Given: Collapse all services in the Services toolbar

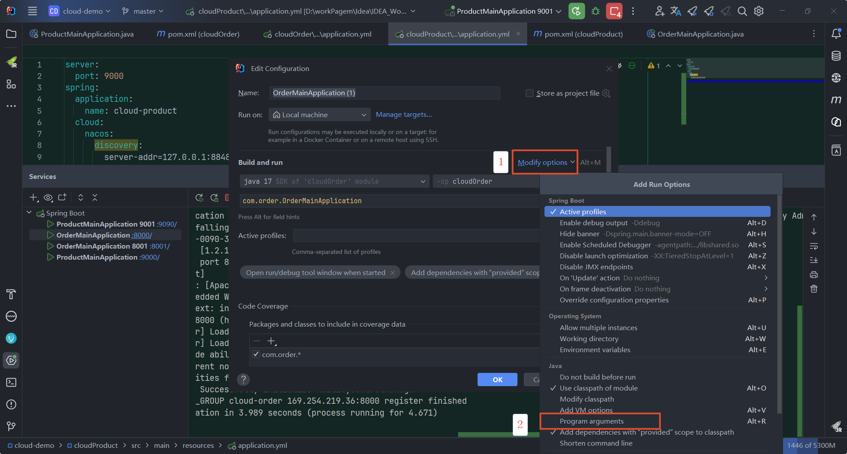Looking at the screenshot, I should (x=95, y=197).
